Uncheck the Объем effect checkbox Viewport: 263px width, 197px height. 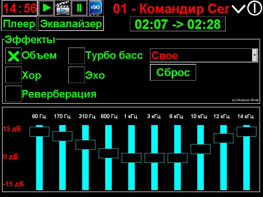click(x=13, y=56)
